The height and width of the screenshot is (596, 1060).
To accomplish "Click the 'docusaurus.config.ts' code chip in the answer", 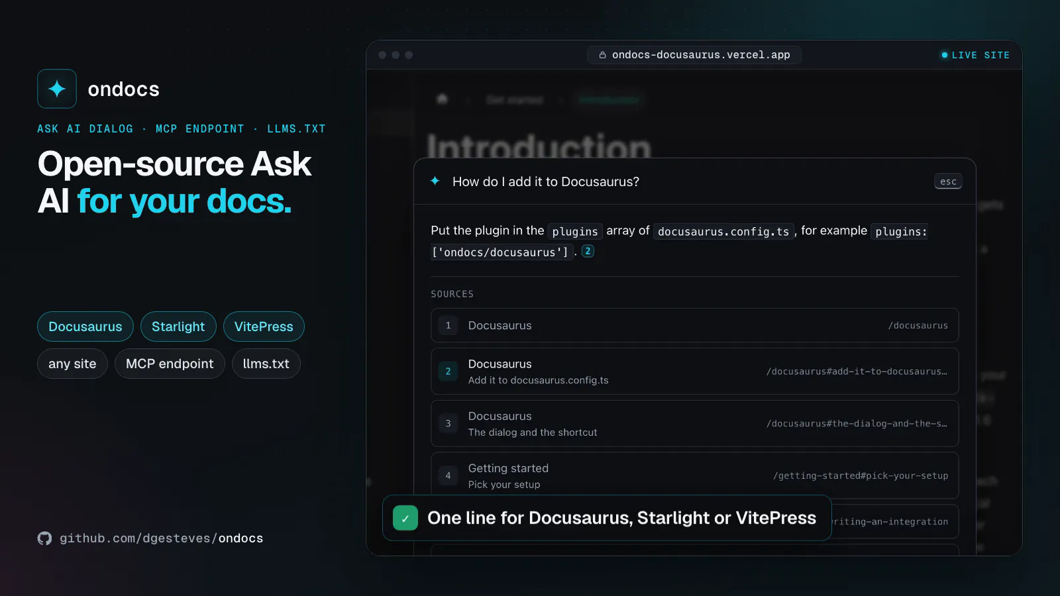I will [723, 231].
